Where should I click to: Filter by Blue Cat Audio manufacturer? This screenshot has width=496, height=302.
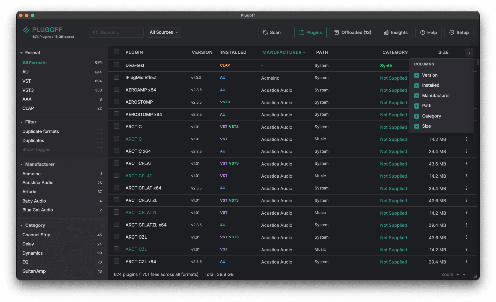(x=62, y=210)
